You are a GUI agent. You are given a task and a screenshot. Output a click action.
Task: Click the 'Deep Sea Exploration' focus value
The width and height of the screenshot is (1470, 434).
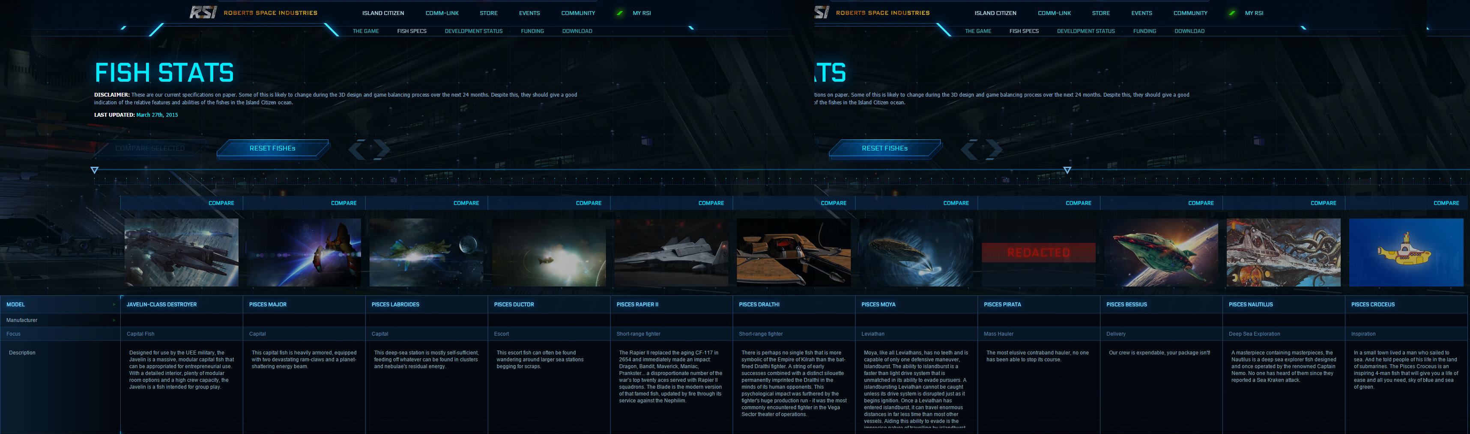click(x=1254, y=334)
